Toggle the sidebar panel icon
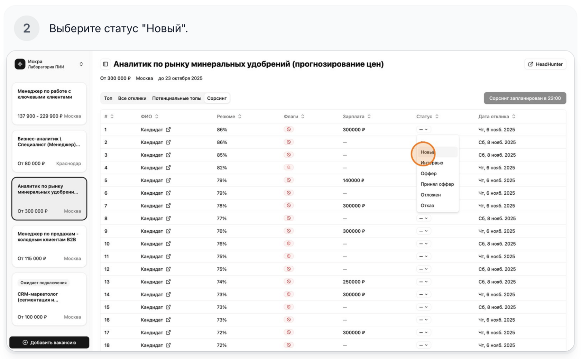Viewport: 581px width, 359px height. 105,64
